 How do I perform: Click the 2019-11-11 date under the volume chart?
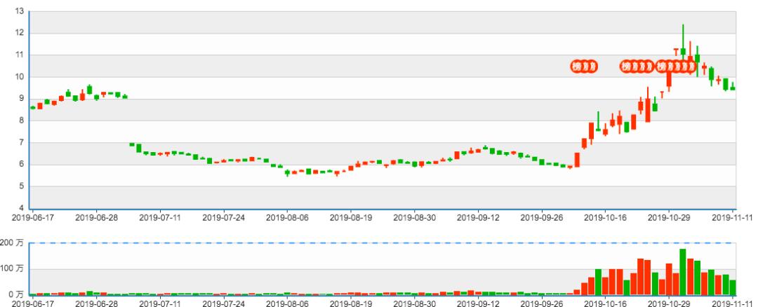pos(733,303)
